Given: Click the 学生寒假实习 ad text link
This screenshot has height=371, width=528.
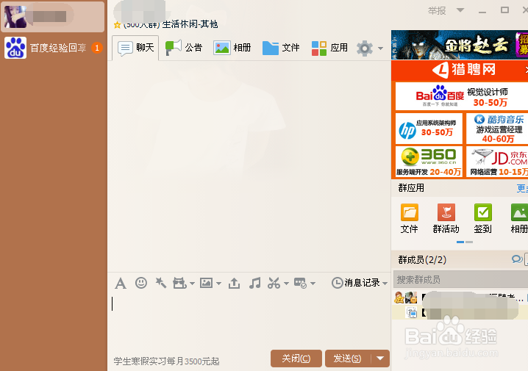Looking at the screenshot, I should coord(166,361).
